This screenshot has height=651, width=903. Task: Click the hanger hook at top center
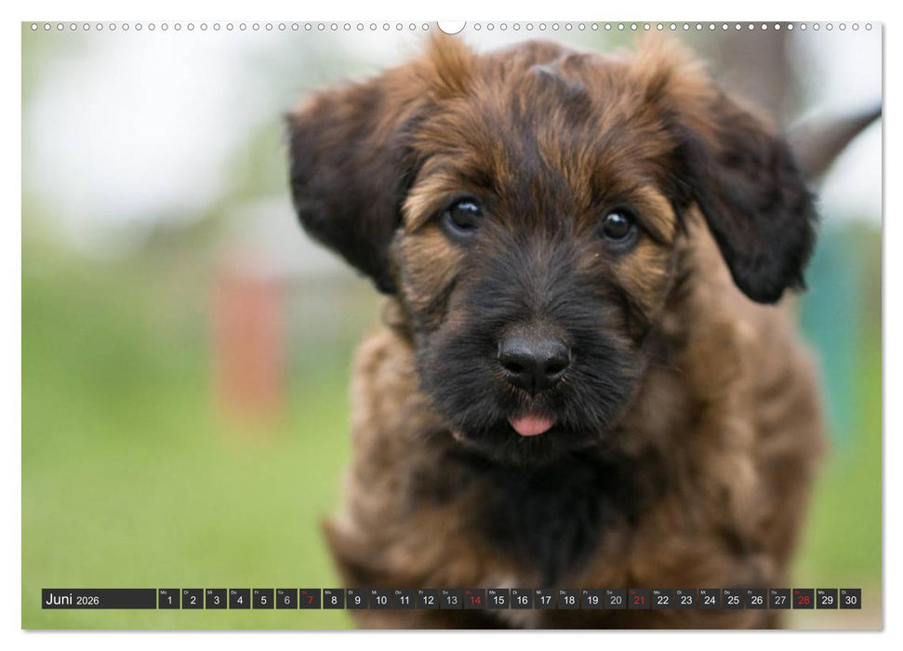(x=453, y=26)
